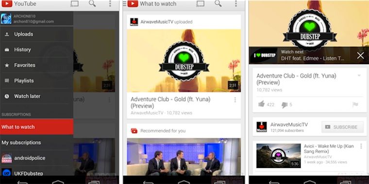Image resolution: width=369 pixels, height=184 pixels.
Task: Open the AirwaveMusicTV link beside 'uploaded'
Action: pos(157,22)
